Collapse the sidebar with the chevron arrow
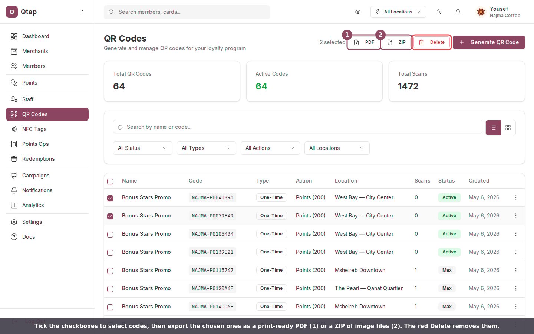This screenshot has width=534, height=334. click(82, 12)
